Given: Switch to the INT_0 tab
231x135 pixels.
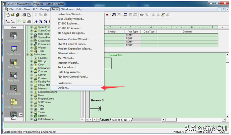Looking at the screenshot, I should click(x=127, y=120).
